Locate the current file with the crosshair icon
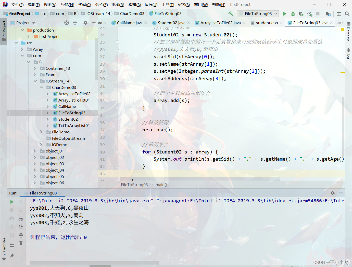The height and width of the screenshot is (267, 352). [x=67, y=23]
